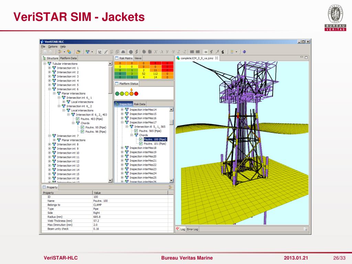Click the yellow Platform Status circle
This screenshot has width=352, height=264.
126,93
